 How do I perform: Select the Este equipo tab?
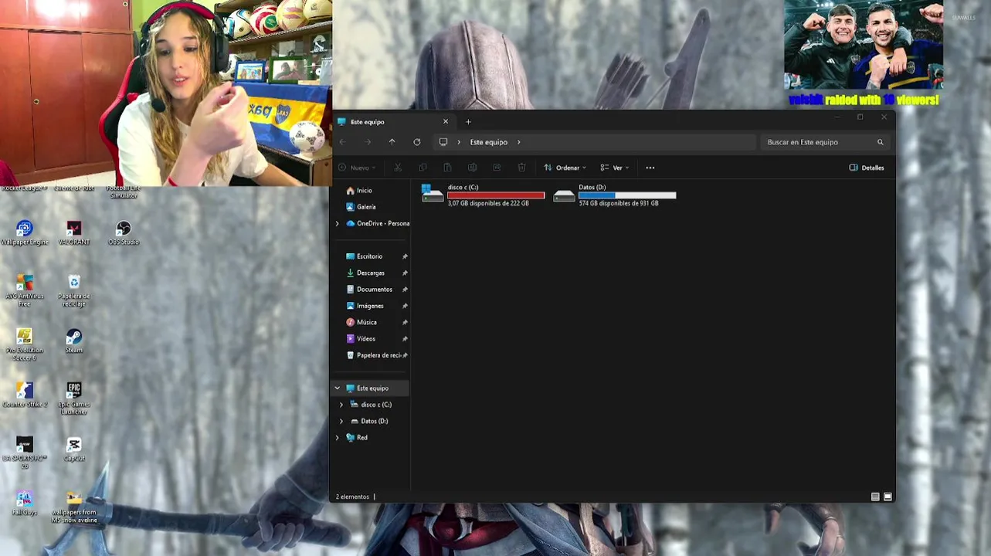click(x=394, y=122)
